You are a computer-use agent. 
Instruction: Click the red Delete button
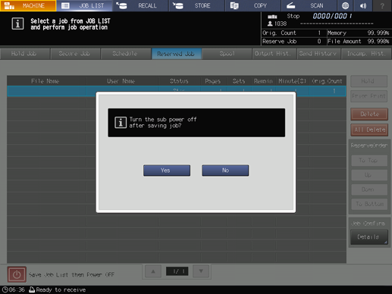pyautogui.click(x=369, y=114)
